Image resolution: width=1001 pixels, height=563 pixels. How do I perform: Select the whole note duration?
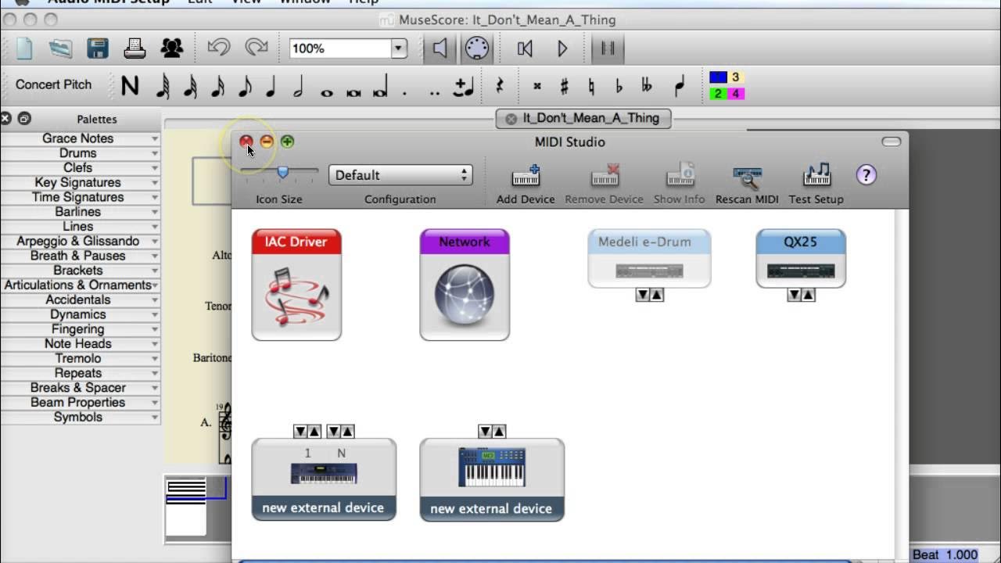click(327, 91)
